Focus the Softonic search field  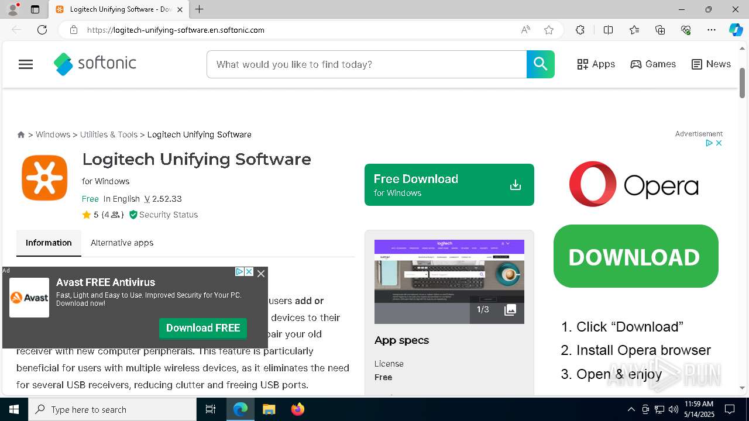[367, 64]
